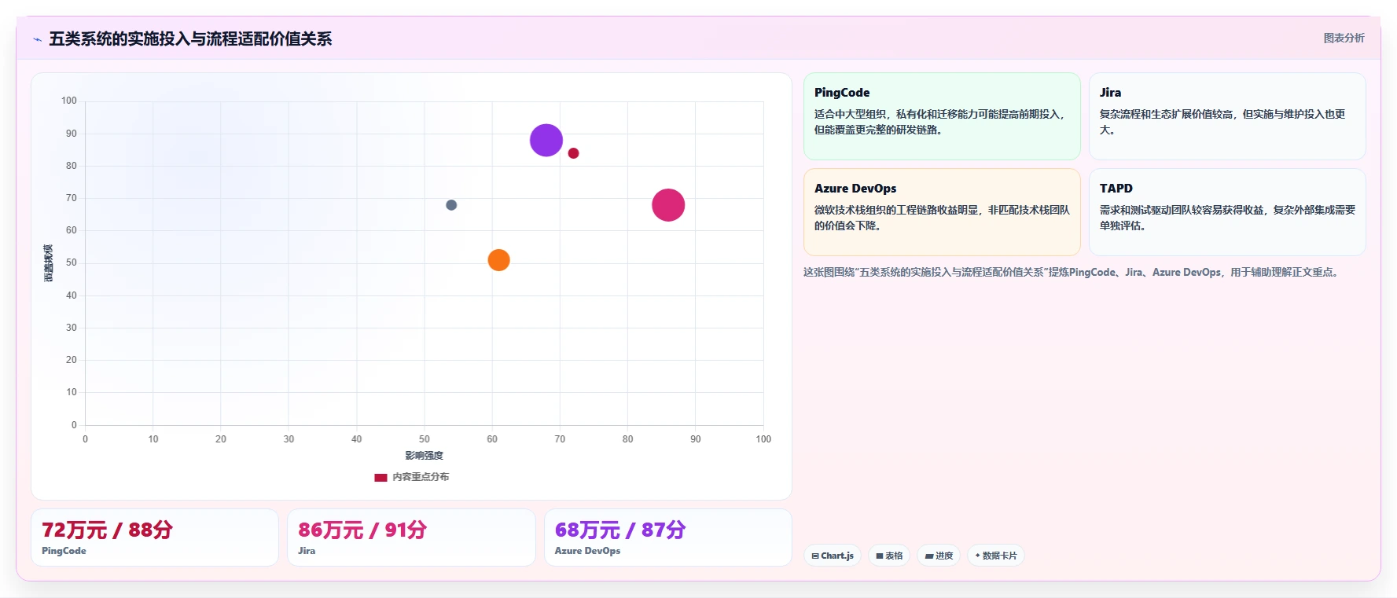Click the 数据卡片 tag

996,556
